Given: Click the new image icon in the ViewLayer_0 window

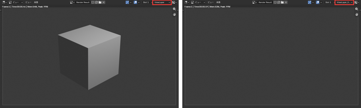Looking at the screenshot, I should pos(279,2).
